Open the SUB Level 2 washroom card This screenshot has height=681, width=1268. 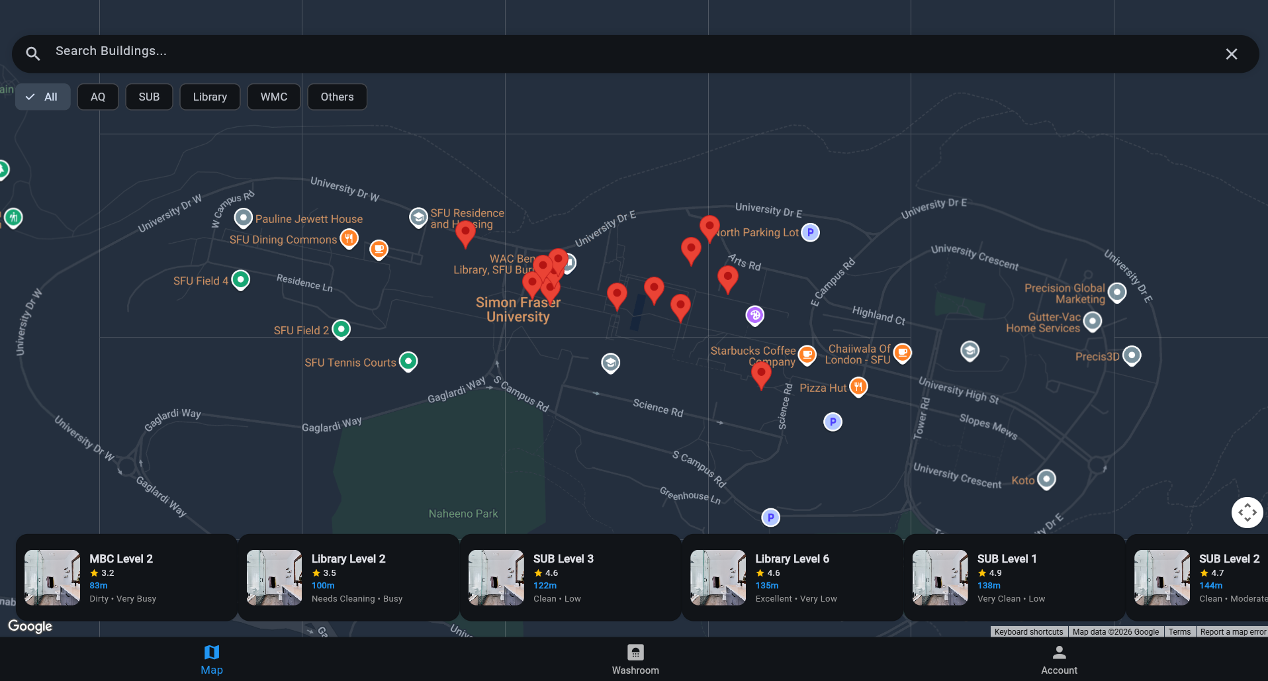[x=1198, y=578]
